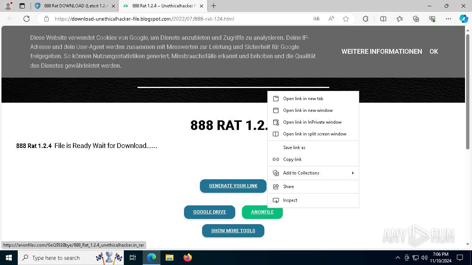
Task: Open the Extensions puzzle icon
Action: pos(365,19)
